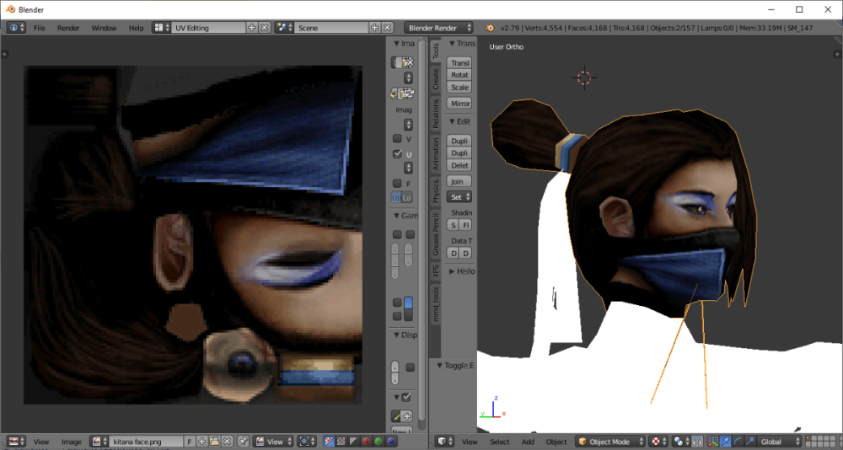The width and height of the screenshot is (843, 450).
Task: Click the blue channel display swatch
Action: [391, 442]
